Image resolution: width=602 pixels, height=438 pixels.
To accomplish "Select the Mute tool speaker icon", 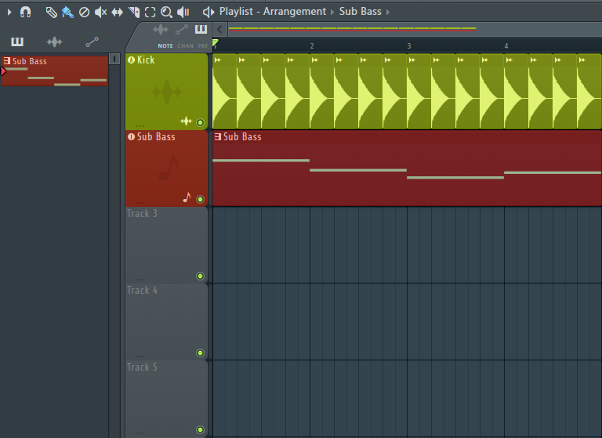I will (100, 13).
